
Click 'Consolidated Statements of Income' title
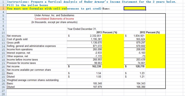[x=54, y=19]
